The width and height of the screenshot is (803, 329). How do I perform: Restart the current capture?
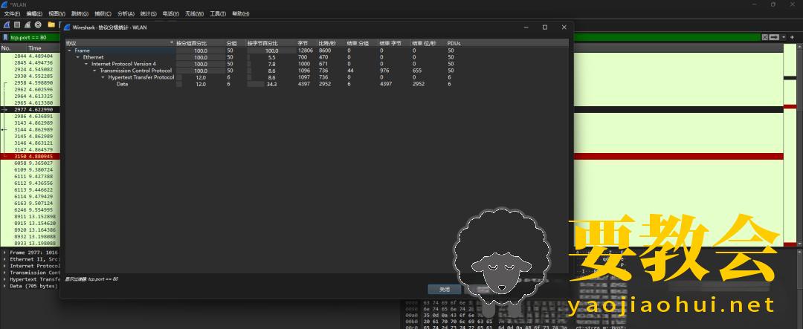click(x=28, y=25)
